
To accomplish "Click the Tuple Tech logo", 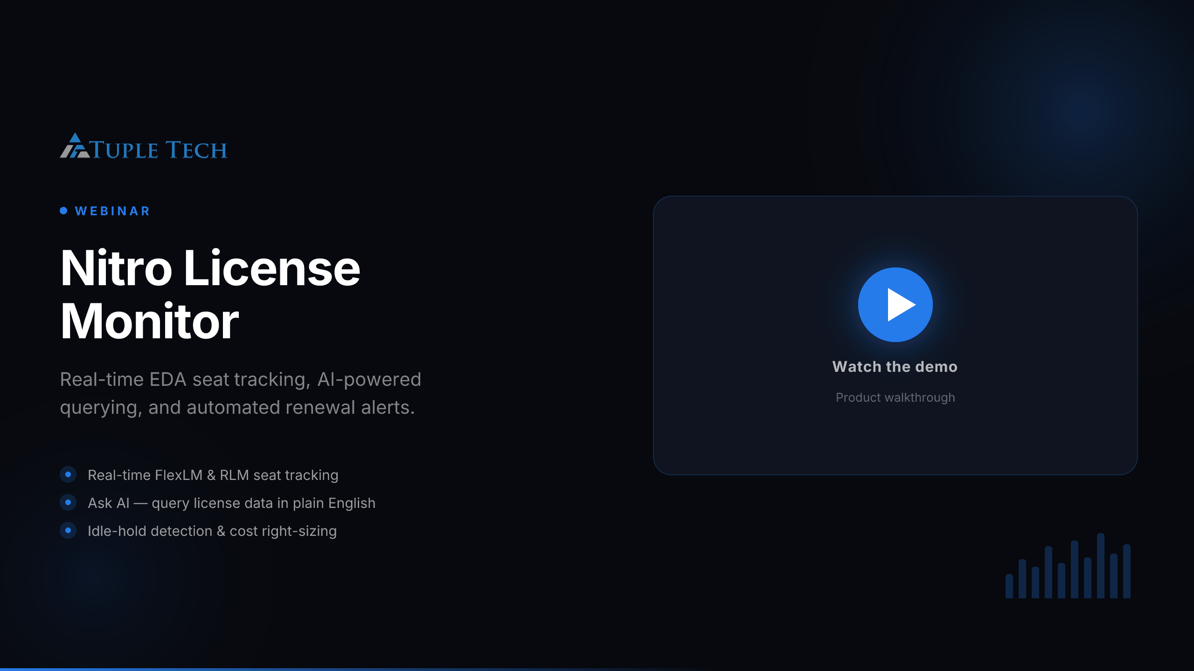I will pyautogui.click(x=144, y=146).
